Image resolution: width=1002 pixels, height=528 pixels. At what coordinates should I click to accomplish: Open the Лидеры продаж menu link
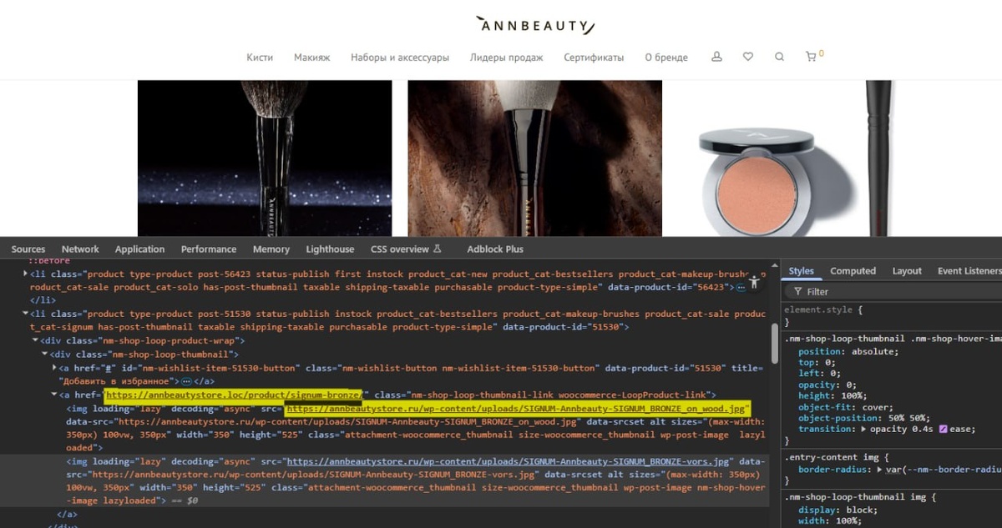(506, 58)
